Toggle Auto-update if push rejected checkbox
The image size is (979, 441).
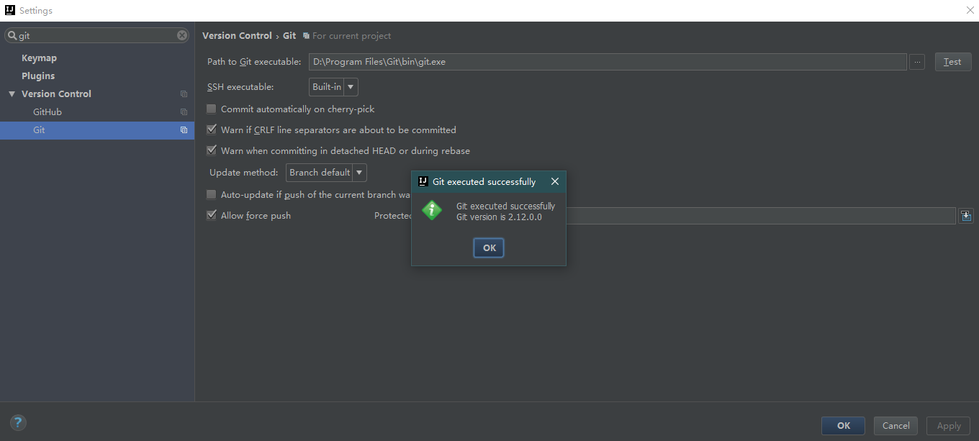(212, 195)
